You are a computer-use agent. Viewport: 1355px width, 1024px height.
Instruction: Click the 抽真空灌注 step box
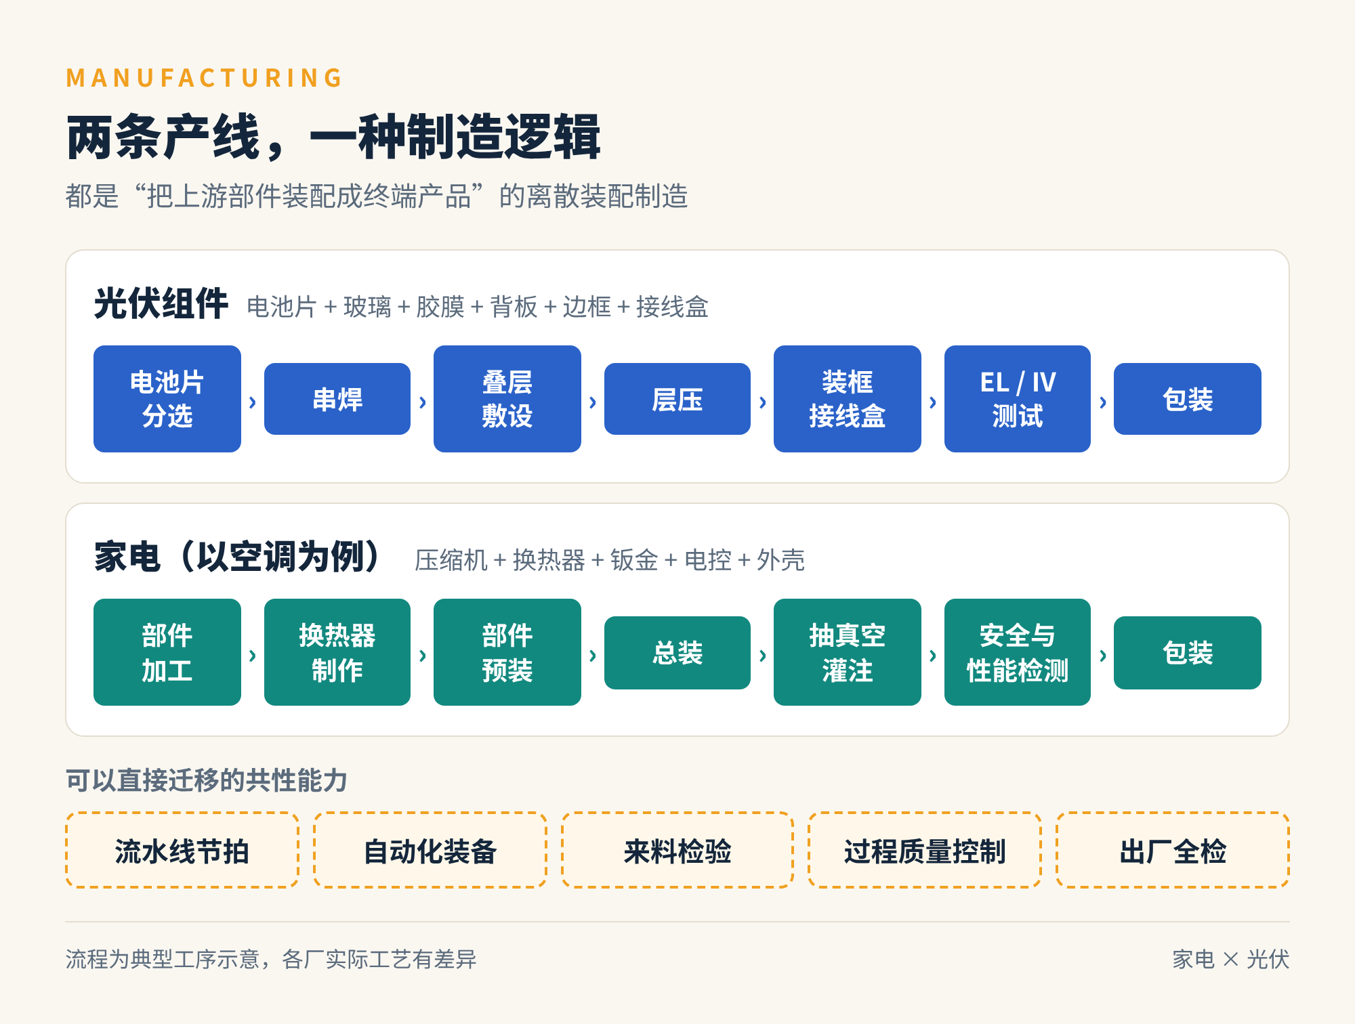848,652
